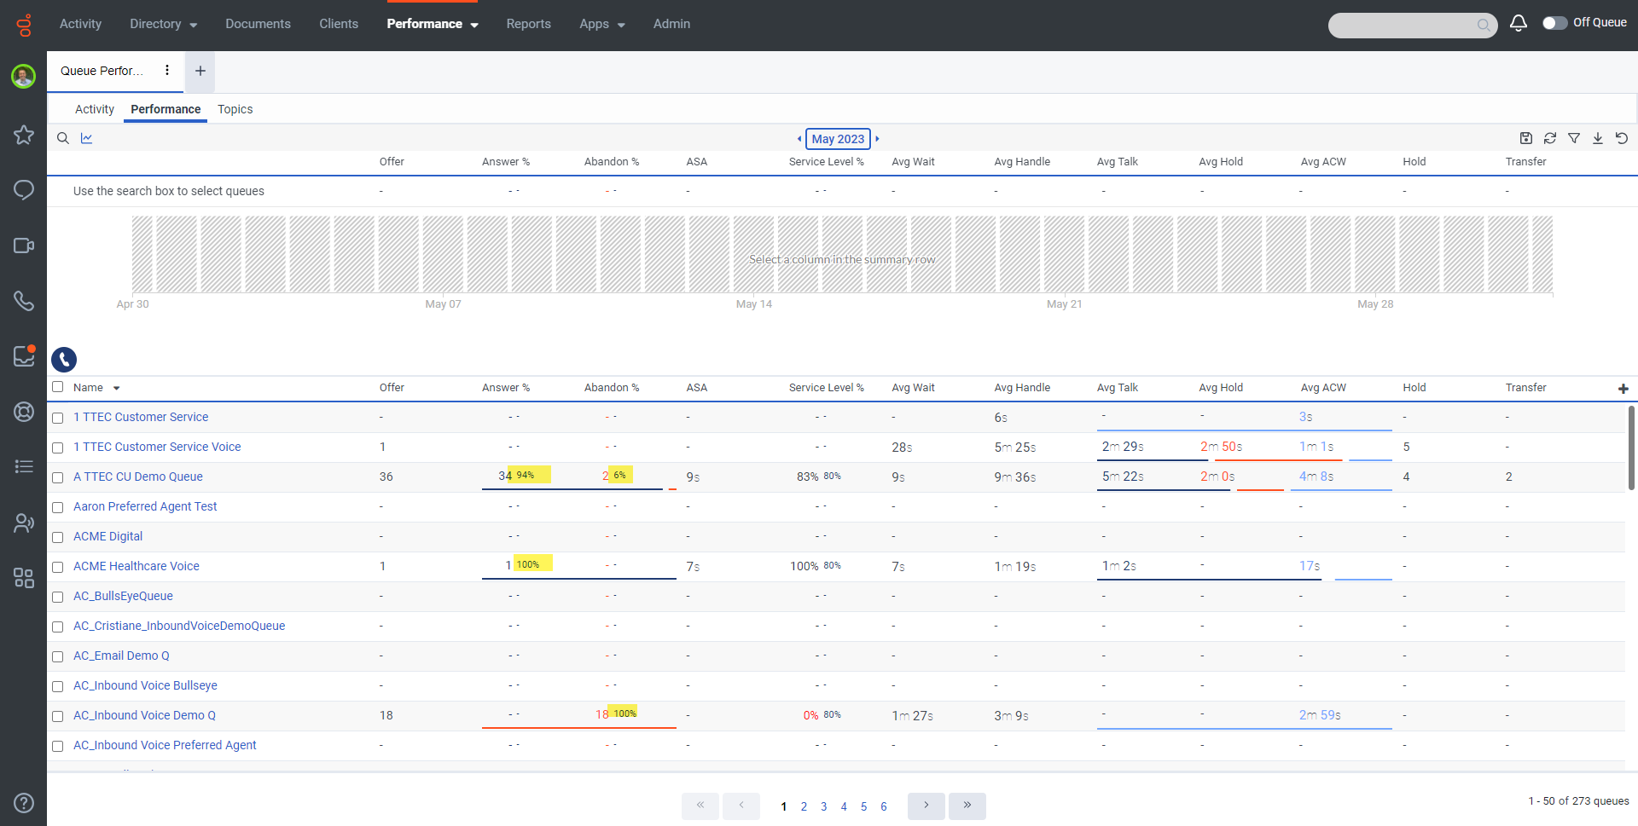Refresh the queue performance data
The height and width of the screenshot is (826, 1638).
(1550, 138)
